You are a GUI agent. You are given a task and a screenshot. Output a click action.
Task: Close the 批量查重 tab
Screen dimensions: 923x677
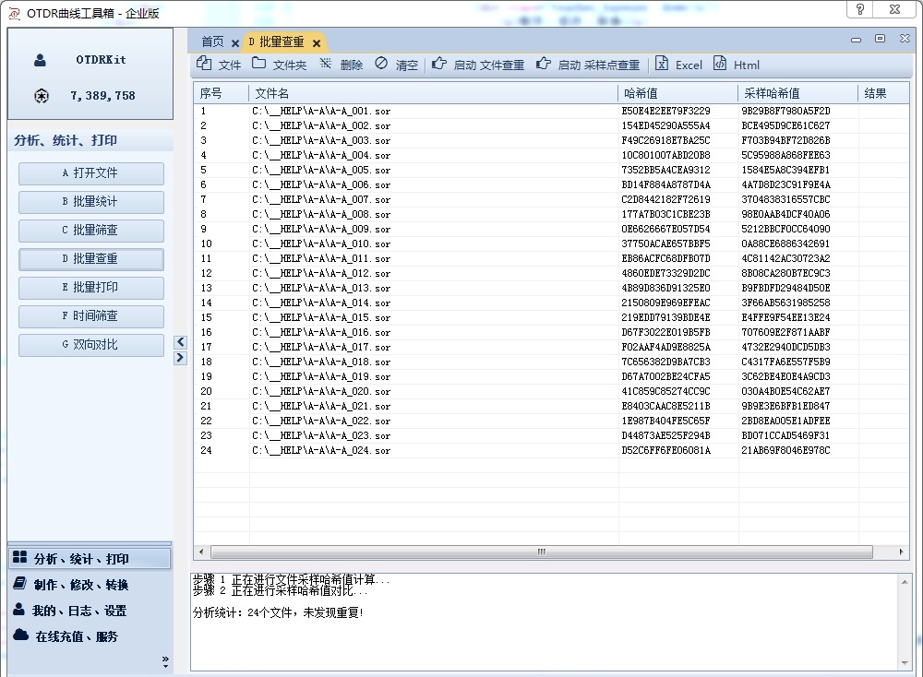317,43
